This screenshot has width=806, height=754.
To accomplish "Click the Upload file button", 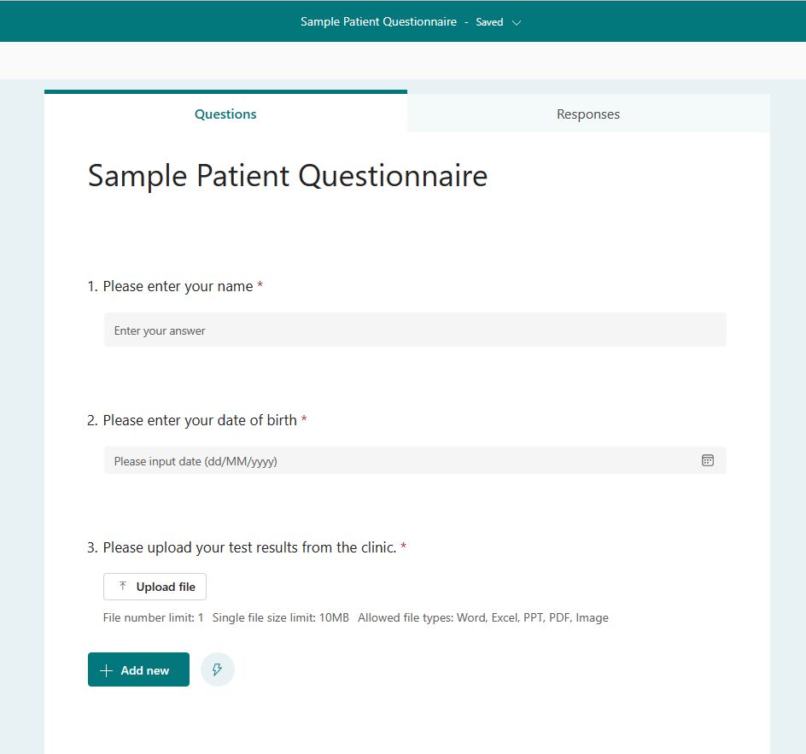I will click(x=155, y=587).
